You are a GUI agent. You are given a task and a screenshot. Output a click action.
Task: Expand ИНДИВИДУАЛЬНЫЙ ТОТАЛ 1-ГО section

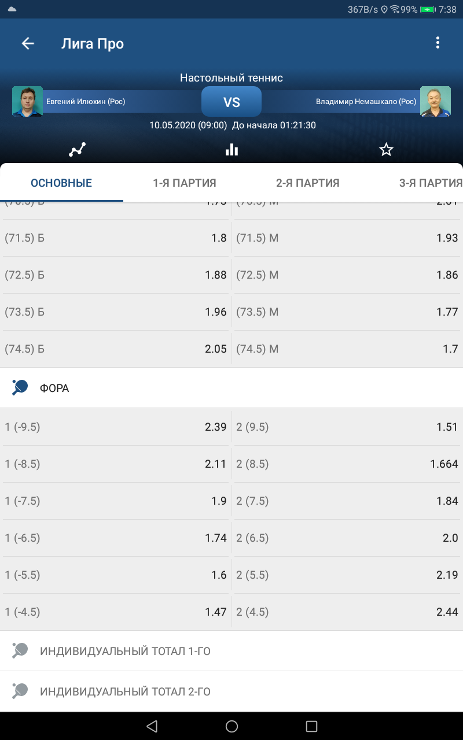pyautogui.click(x=231, y=651)
